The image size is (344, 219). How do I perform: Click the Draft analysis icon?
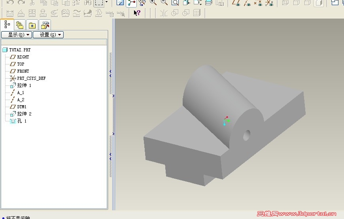click(x=99, y=13)
